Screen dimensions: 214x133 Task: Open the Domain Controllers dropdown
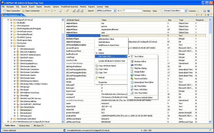click(x=186, y=11)
